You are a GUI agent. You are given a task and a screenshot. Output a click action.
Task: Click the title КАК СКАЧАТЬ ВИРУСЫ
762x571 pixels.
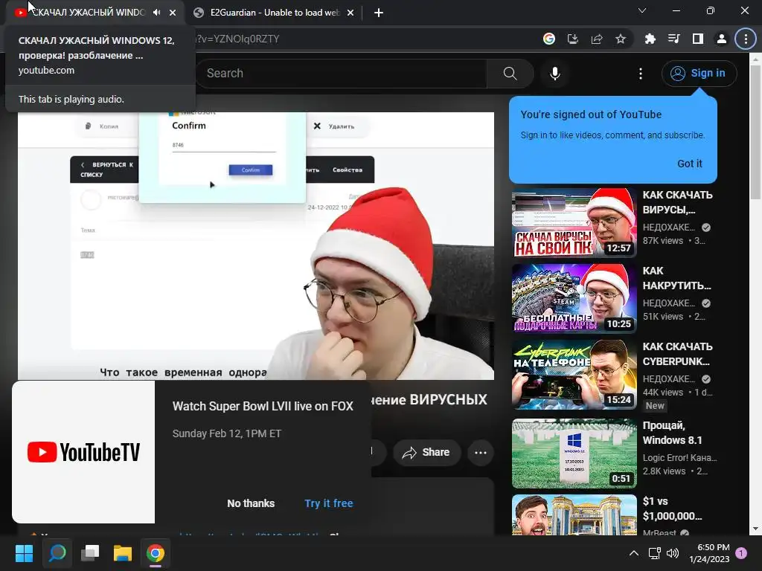click(677, 202)
